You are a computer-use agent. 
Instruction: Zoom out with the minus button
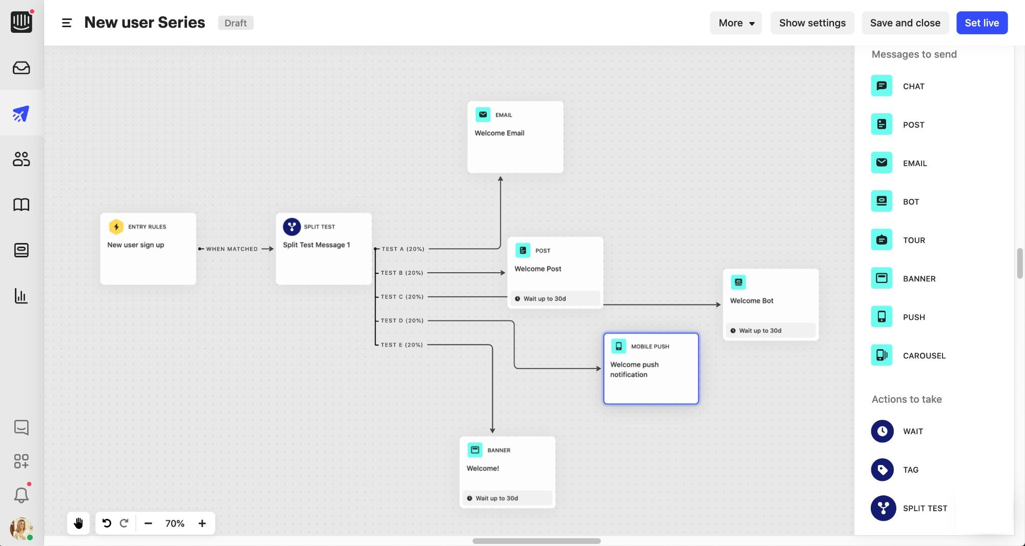pos(148,523)
